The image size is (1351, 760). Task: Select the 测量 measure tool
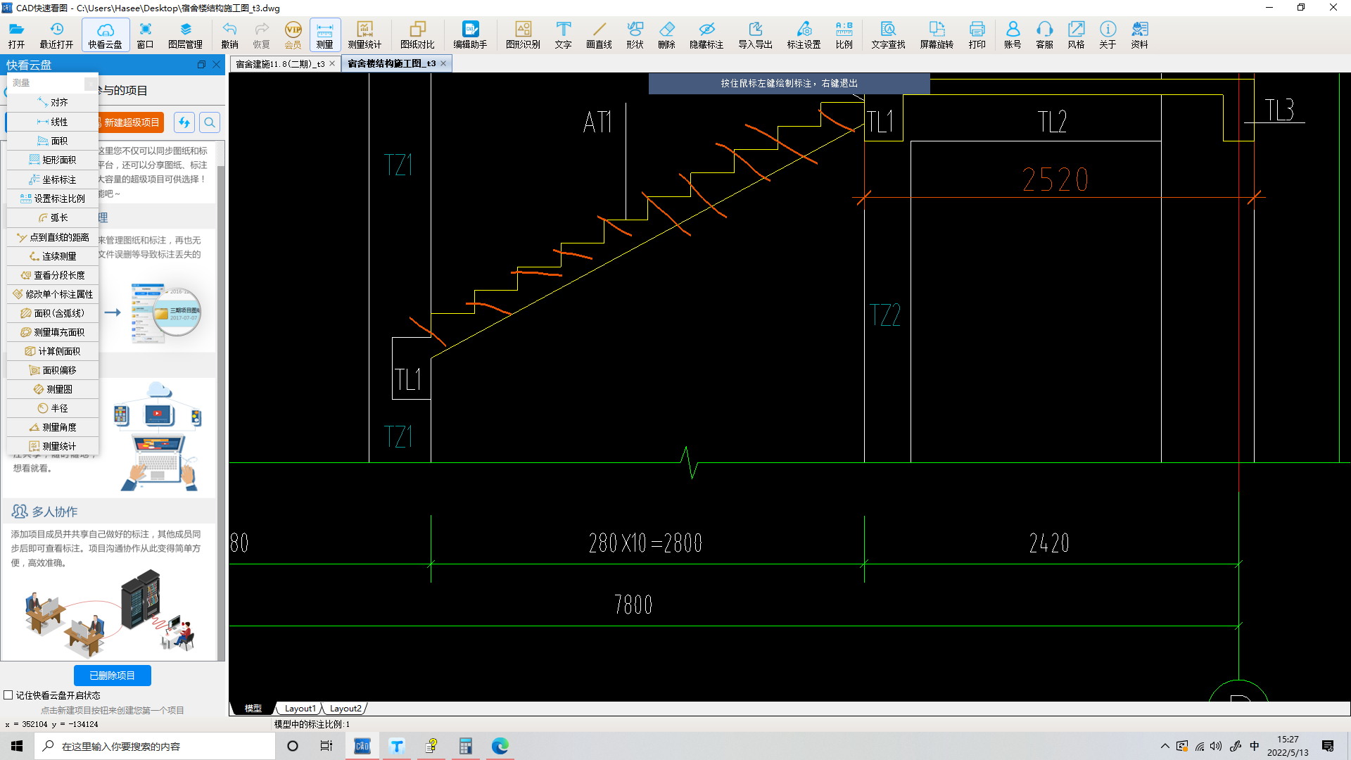324,34
